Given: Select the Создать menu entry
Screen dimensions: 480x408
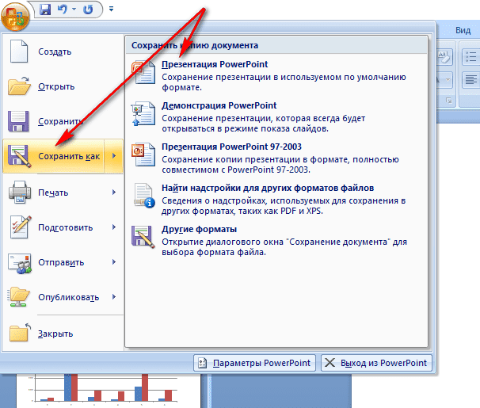Looking at the screenshot, I should click(63, 51).
